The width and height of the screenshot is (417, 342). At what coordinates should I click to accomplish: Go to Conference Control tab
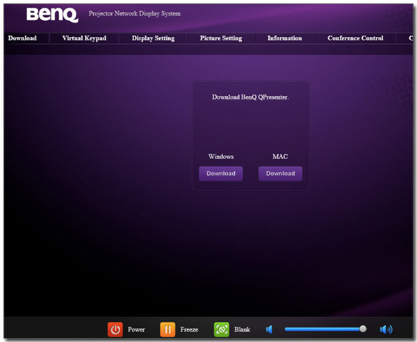355,38
